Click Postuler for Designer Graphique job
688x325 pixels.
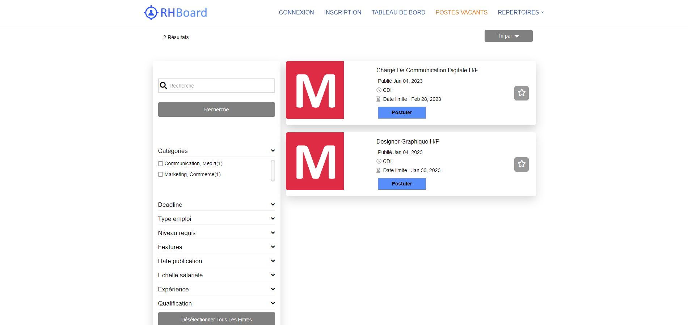402,184
